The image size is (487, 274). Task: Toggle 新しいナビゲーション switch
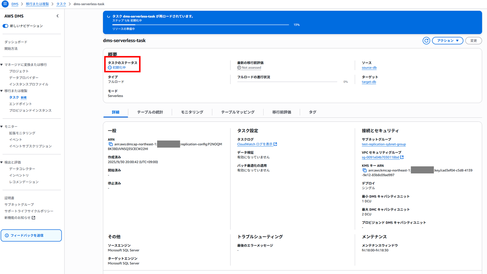point(5,26)
